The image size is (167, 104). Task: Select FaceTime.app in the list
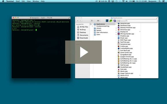(x=124, y=42)
